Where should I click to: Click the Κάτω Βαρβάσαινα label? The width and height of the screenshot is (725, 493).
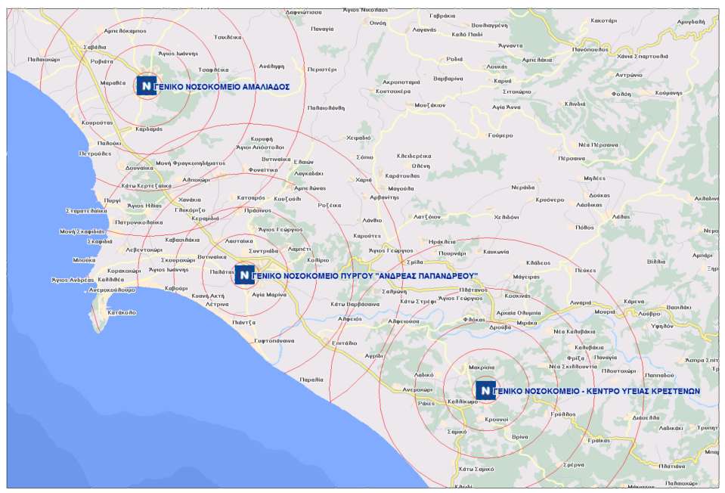(355, 304)
